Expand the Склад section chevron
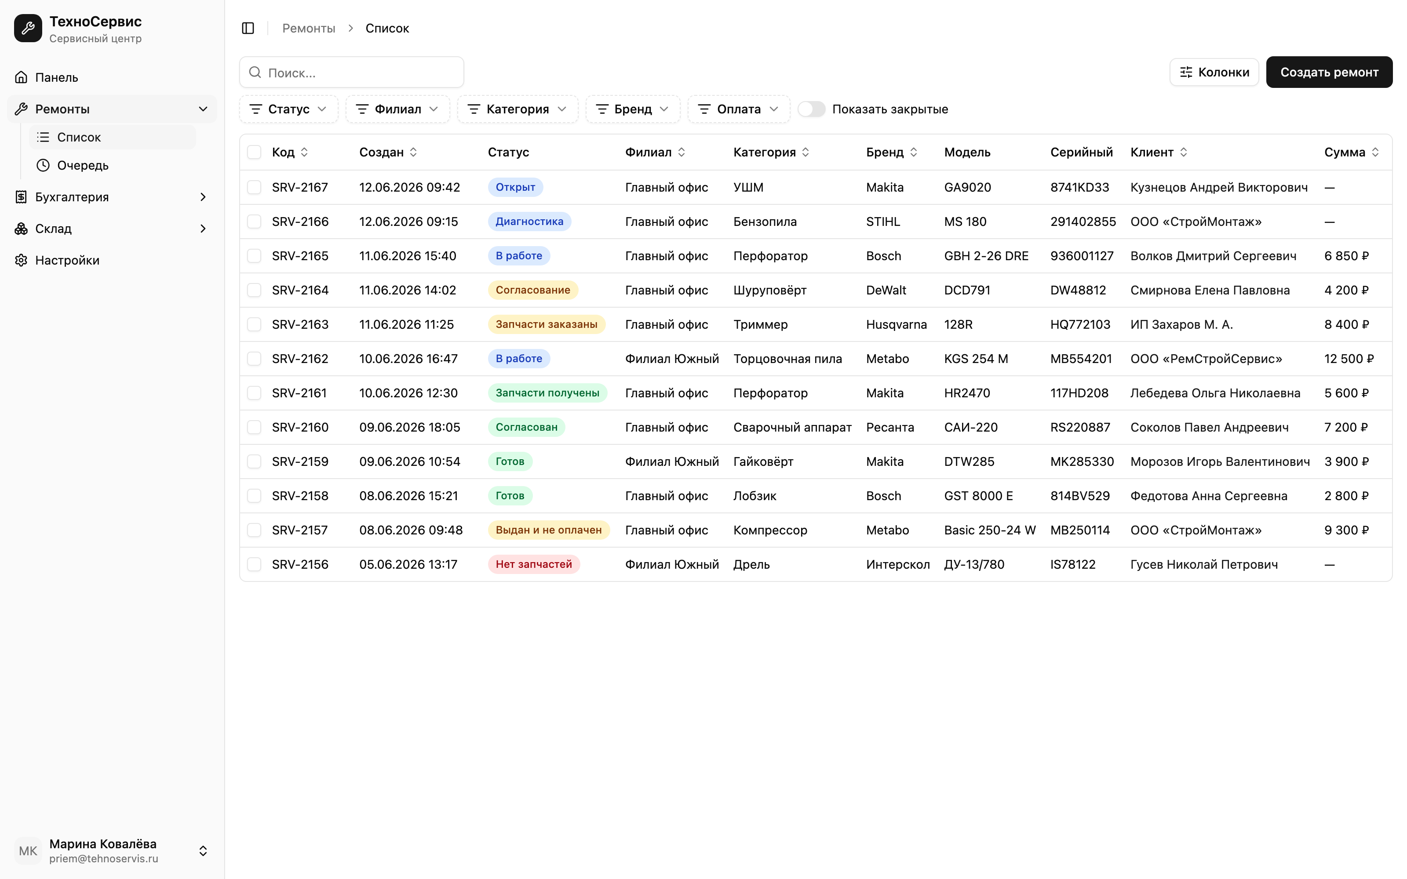 coord(203,229)
